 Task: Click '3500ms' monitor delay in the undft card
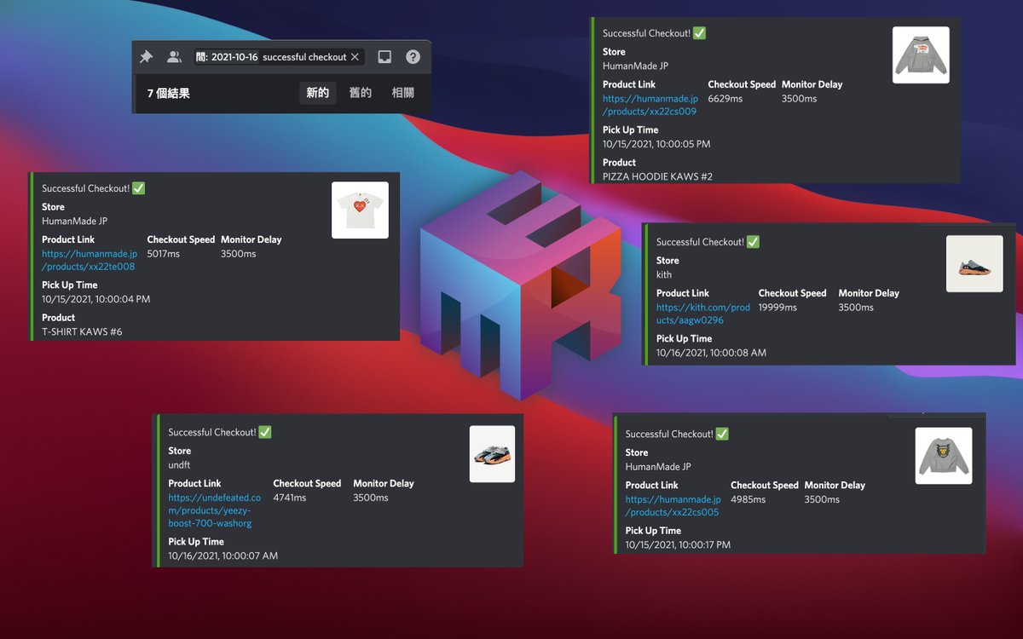371,498
